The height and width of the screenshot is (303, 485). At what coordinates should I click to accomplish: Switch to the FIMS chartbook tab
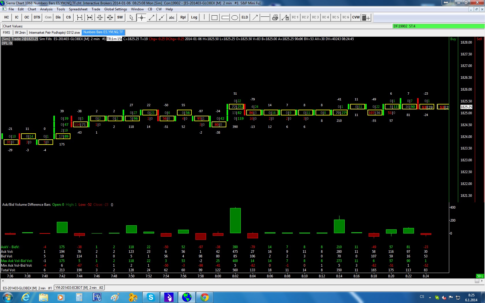(7, 33)
